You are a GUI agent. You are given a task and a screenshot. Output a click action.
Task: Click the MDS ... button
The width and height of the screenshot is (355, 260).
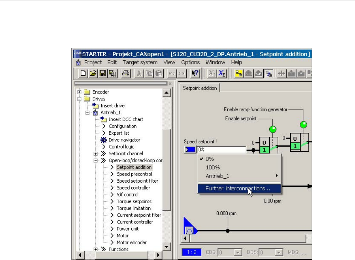click(304, 253)
